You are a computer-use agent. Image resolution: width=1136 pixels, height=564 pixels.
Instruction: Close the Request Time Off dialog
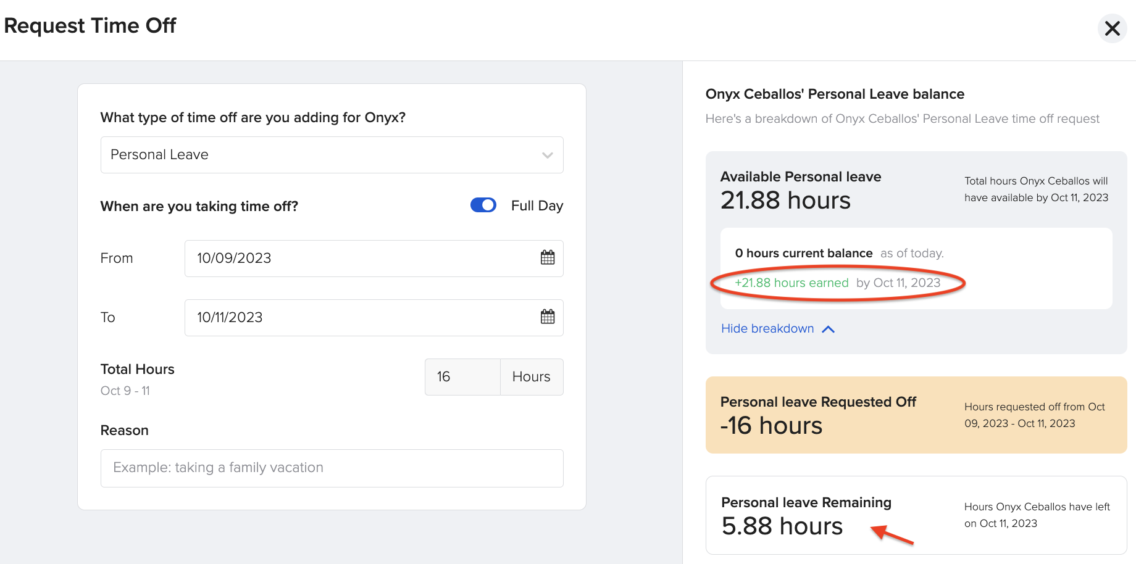point(1112,28)
